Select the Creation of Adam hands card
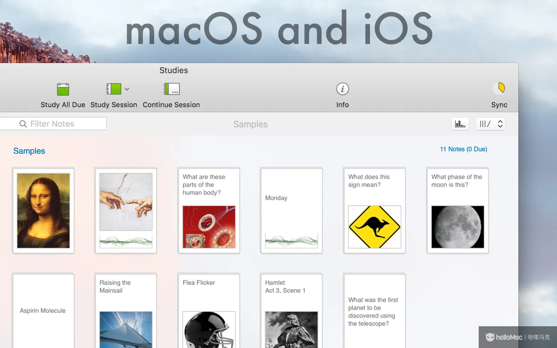Screen dimensions: 557x348 (126, 211)
